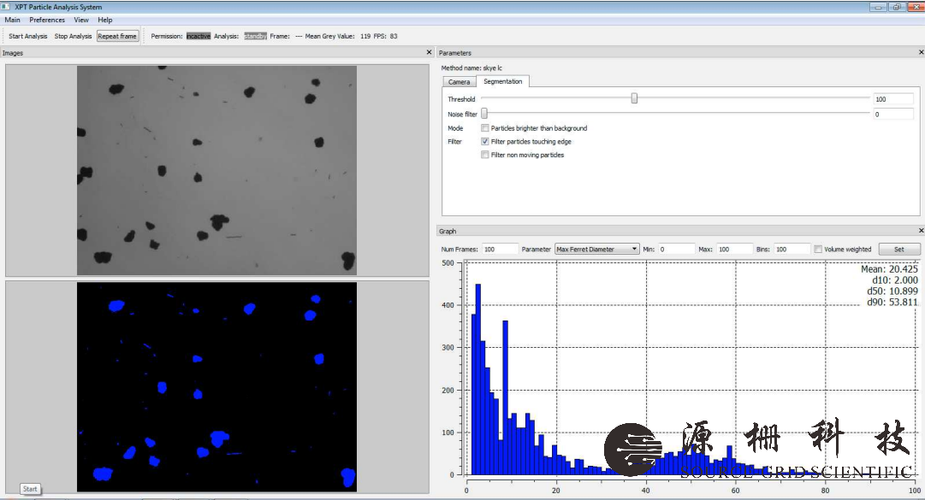Close the Graph panel

921,230
